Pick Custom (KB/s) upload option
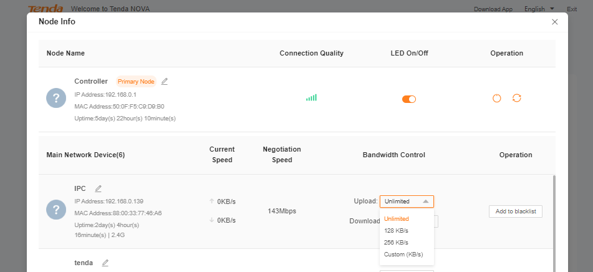 coord(403,254)
